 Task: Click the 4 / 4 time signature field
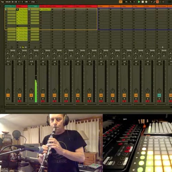click(21, 2)
